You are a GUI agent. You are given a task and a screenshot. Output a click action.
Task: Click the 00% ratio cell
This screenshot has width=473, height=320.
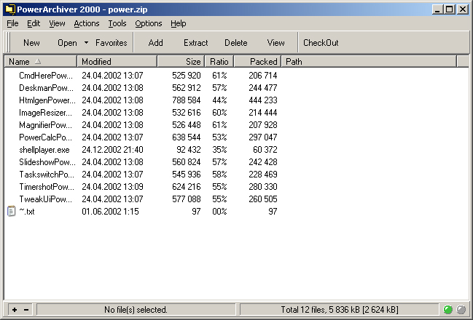219,212
